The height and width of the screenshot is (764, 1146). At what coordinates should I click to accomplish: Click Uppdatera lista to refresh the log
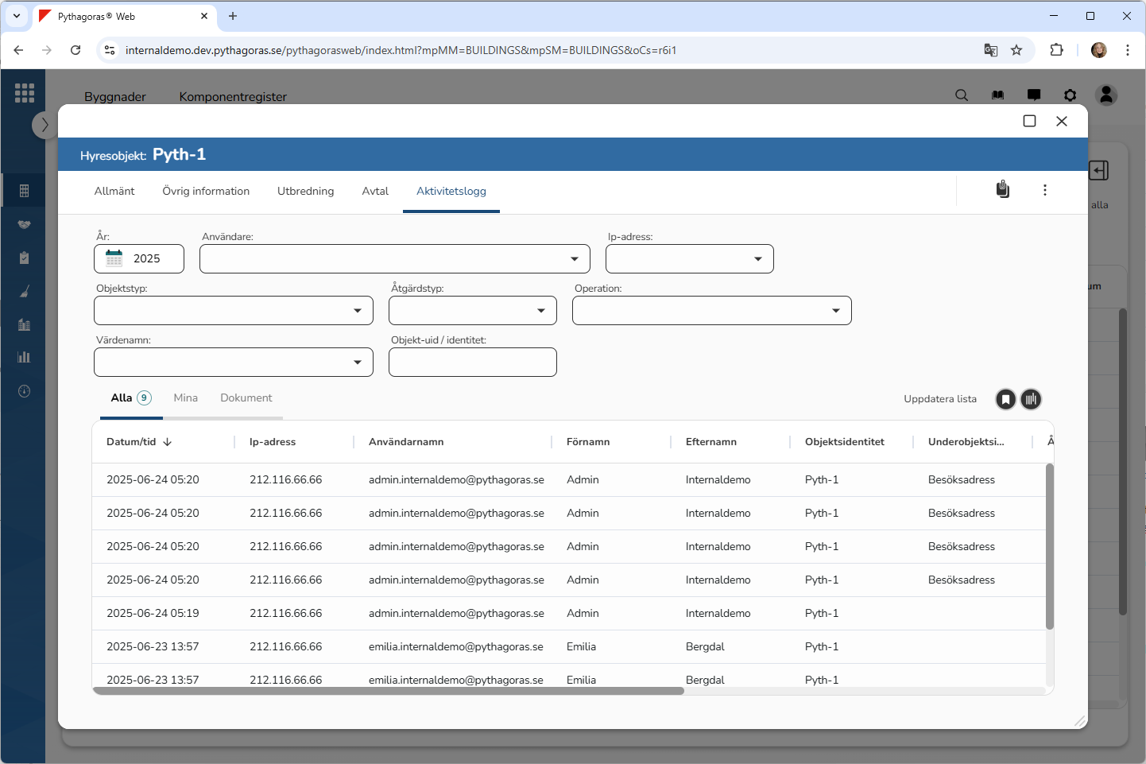(939, 399)
